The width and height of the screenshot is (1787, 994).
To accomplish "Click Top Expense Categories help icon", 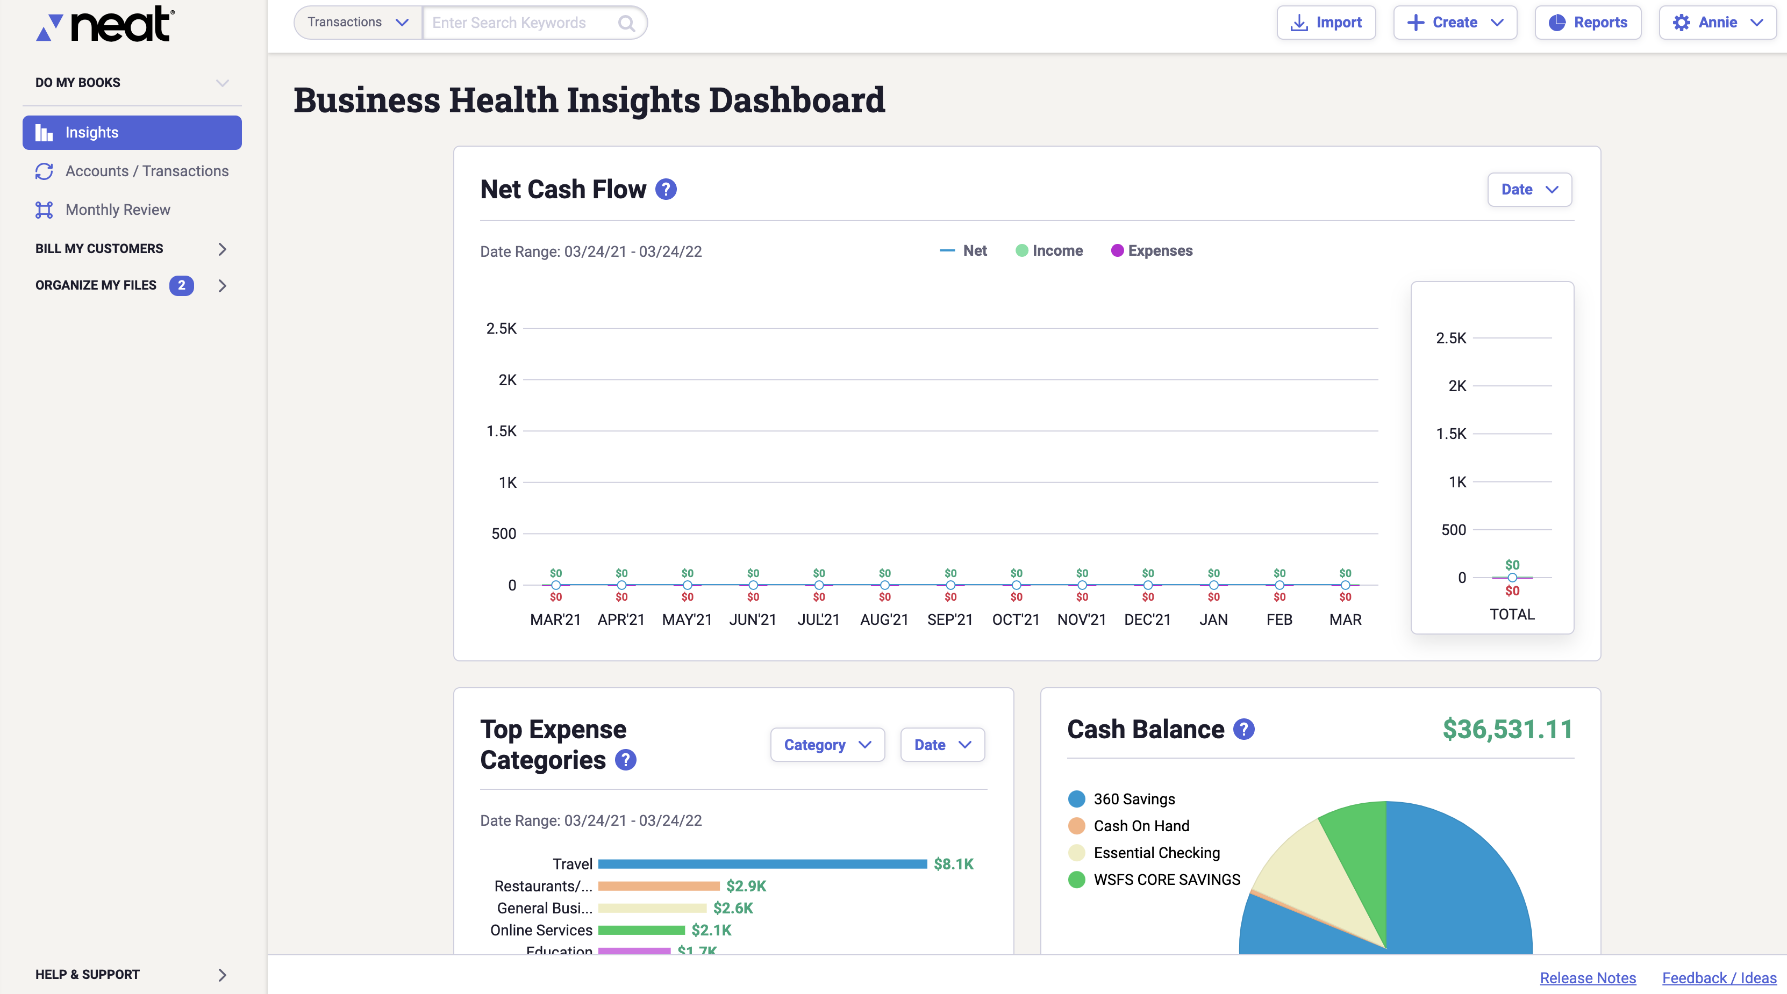I will [626, 760].
